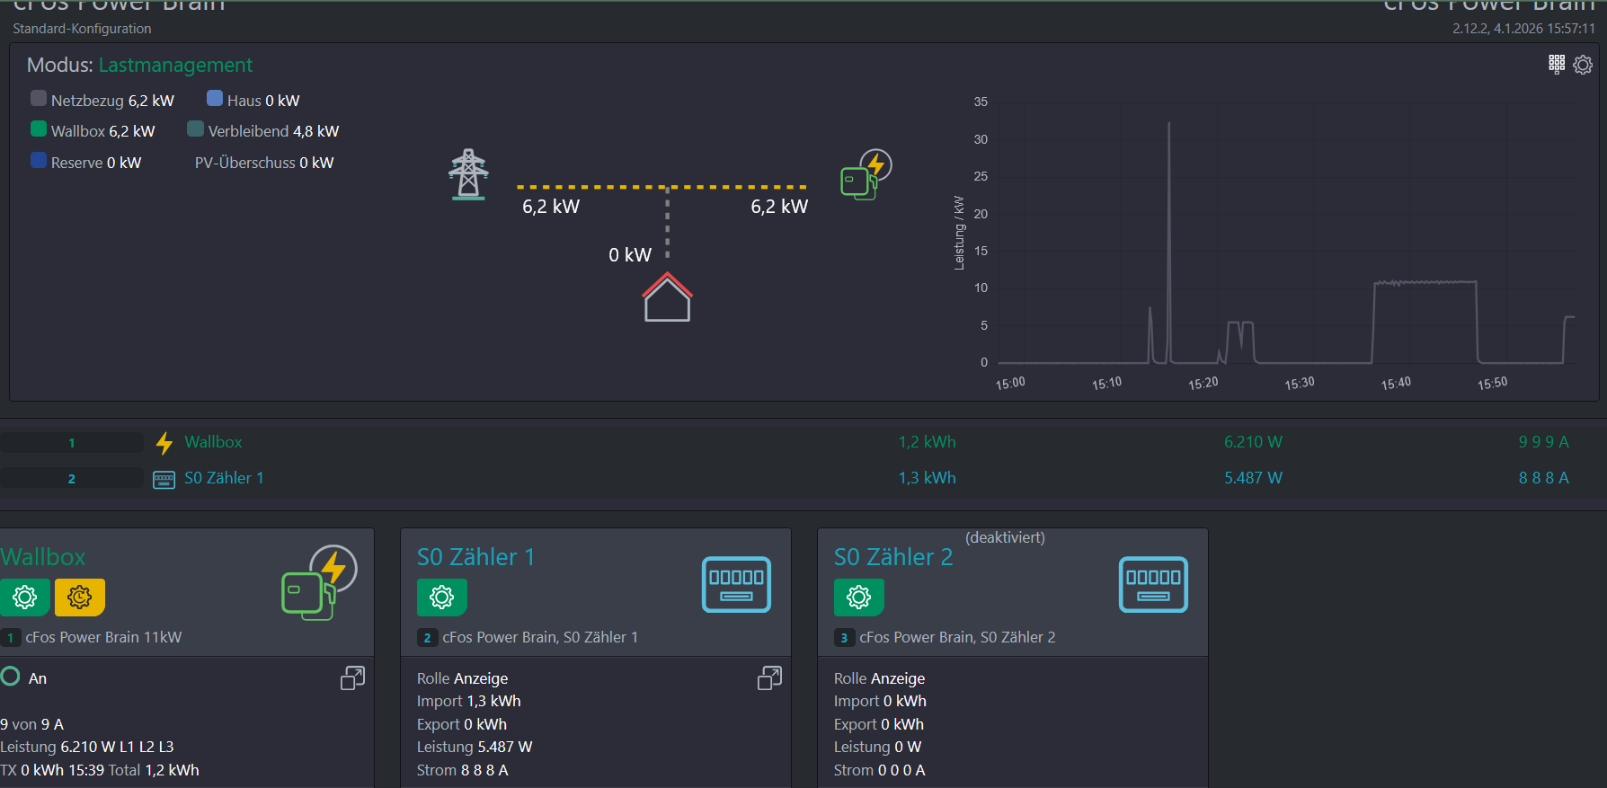Toggle the Netzbezug legend box
Screen dimensions: 1607x788
click(39, 99)
